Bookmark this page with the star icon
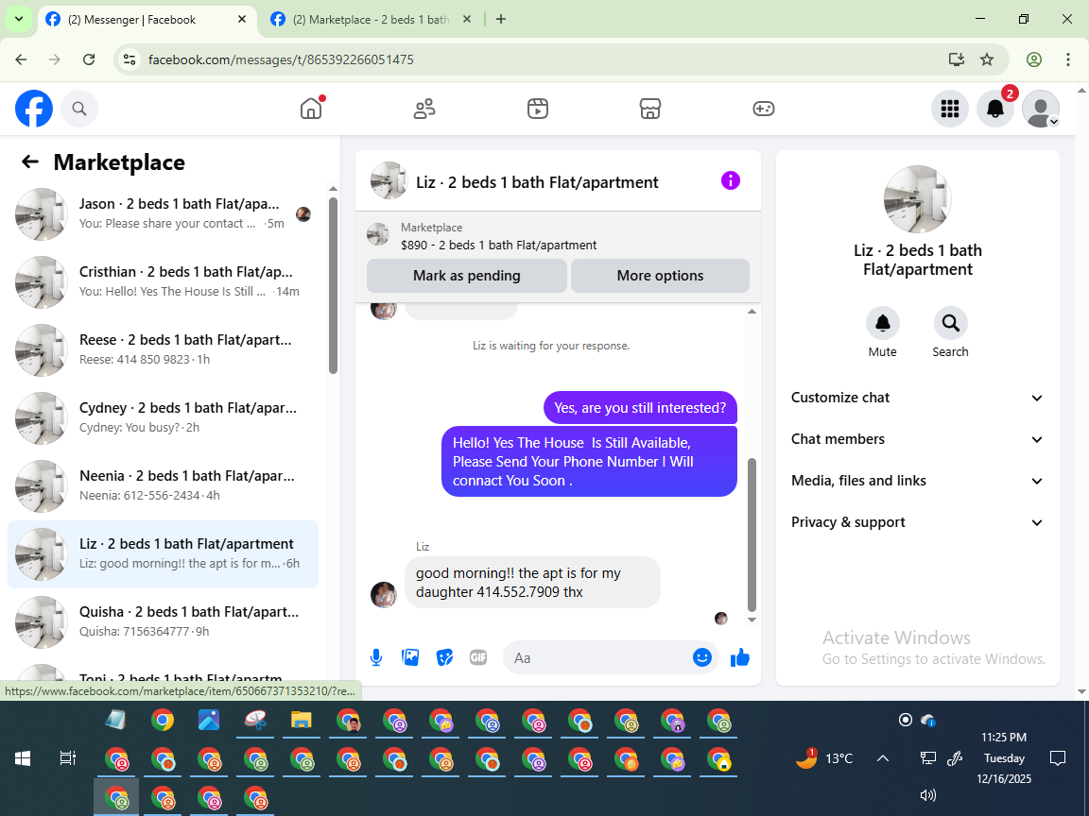 pyautogui.click(x=987, y=59)
